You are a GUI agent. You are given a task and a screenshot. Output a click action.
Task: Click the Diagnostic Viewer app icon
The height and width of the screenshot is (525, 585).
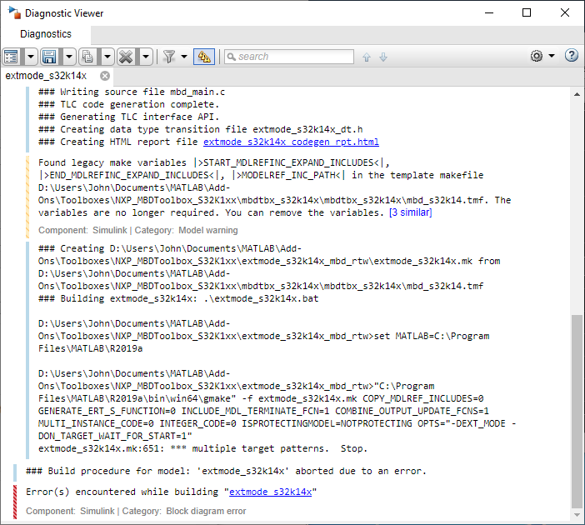pos(14,12)
